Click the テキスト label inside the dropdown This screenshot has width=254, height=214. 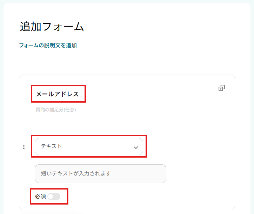click(x=51, y=146)
